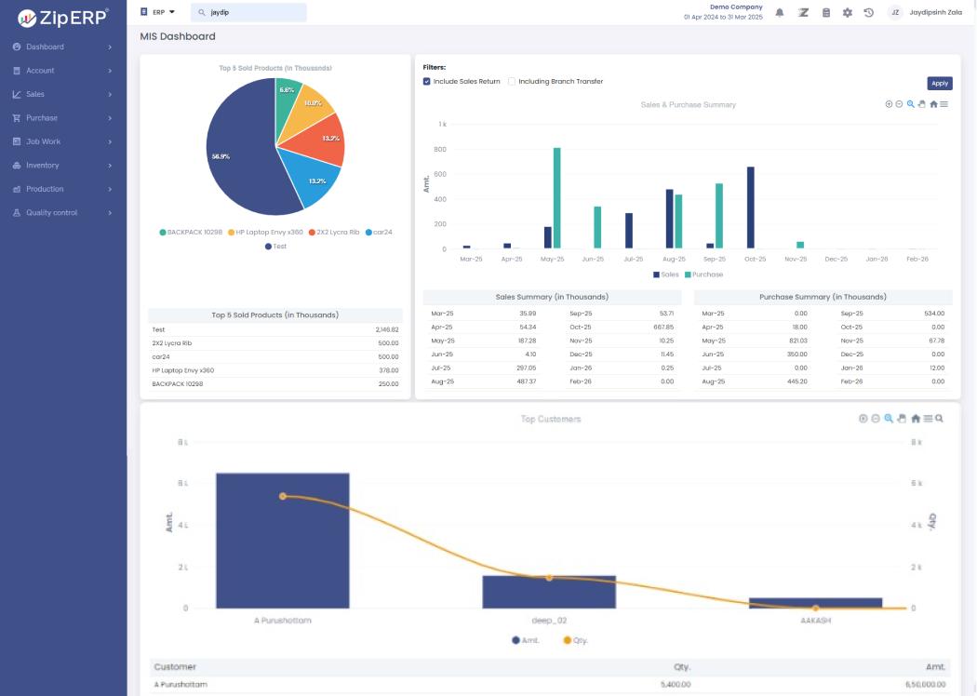Open the calculator icon in header

click(x=825, y=12)
